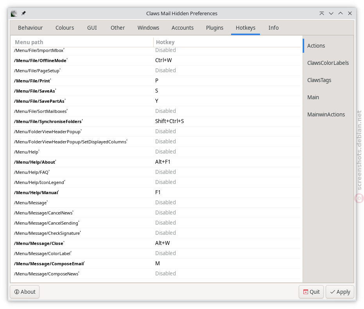Apply the hotkey changes

[340, 292]
